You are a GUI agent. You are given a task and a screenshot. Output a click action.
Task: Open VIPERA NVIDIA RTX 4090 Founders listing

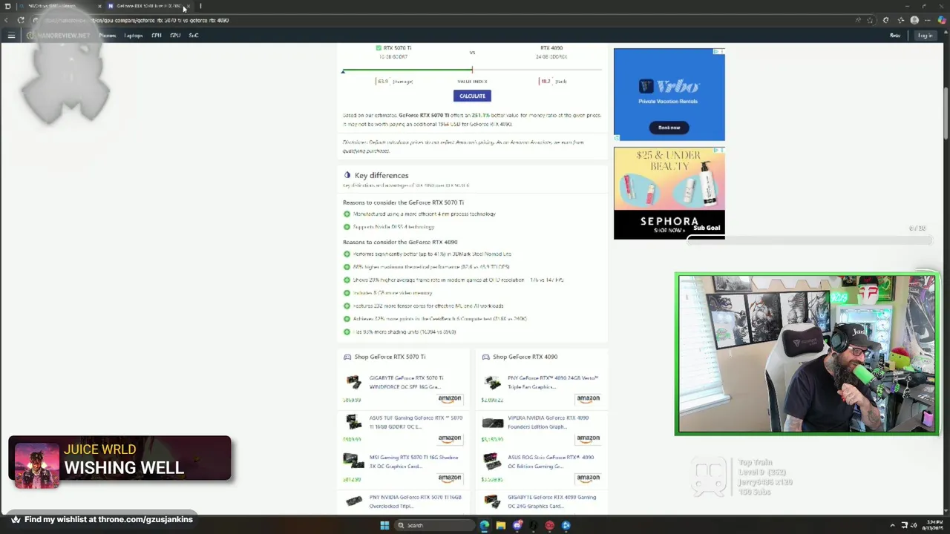[x=548, y=422]
